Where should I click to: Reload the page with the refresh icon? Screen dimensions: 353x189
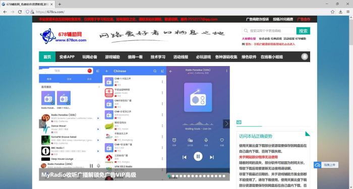(x=20, y=12)
